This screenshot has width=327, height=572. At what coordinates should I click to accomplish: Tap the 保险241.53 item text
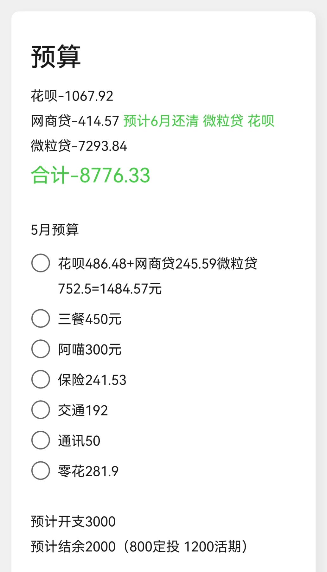point(92,380)
